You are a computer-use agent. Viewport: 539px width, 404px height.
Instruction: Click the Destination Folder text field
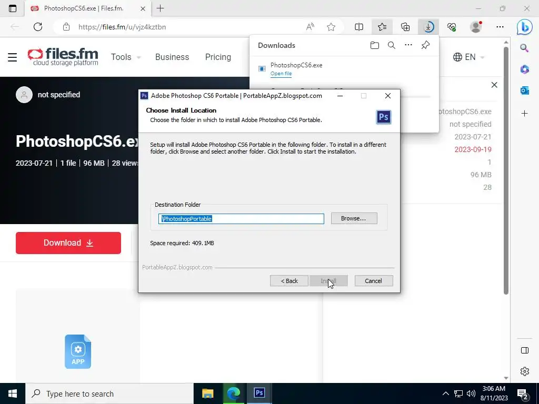click(241, 219)
